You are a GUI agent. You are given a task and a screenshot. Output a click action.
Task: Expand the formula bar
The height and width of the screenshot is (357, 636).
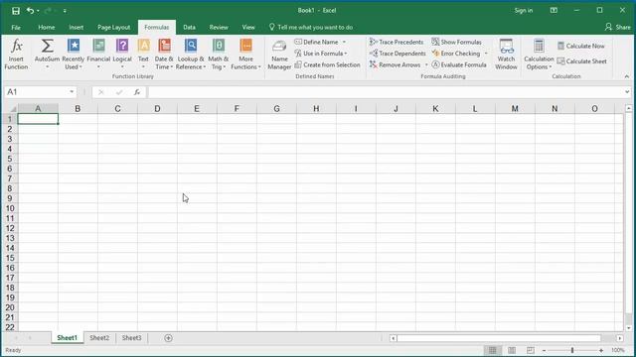pos(627,92)
